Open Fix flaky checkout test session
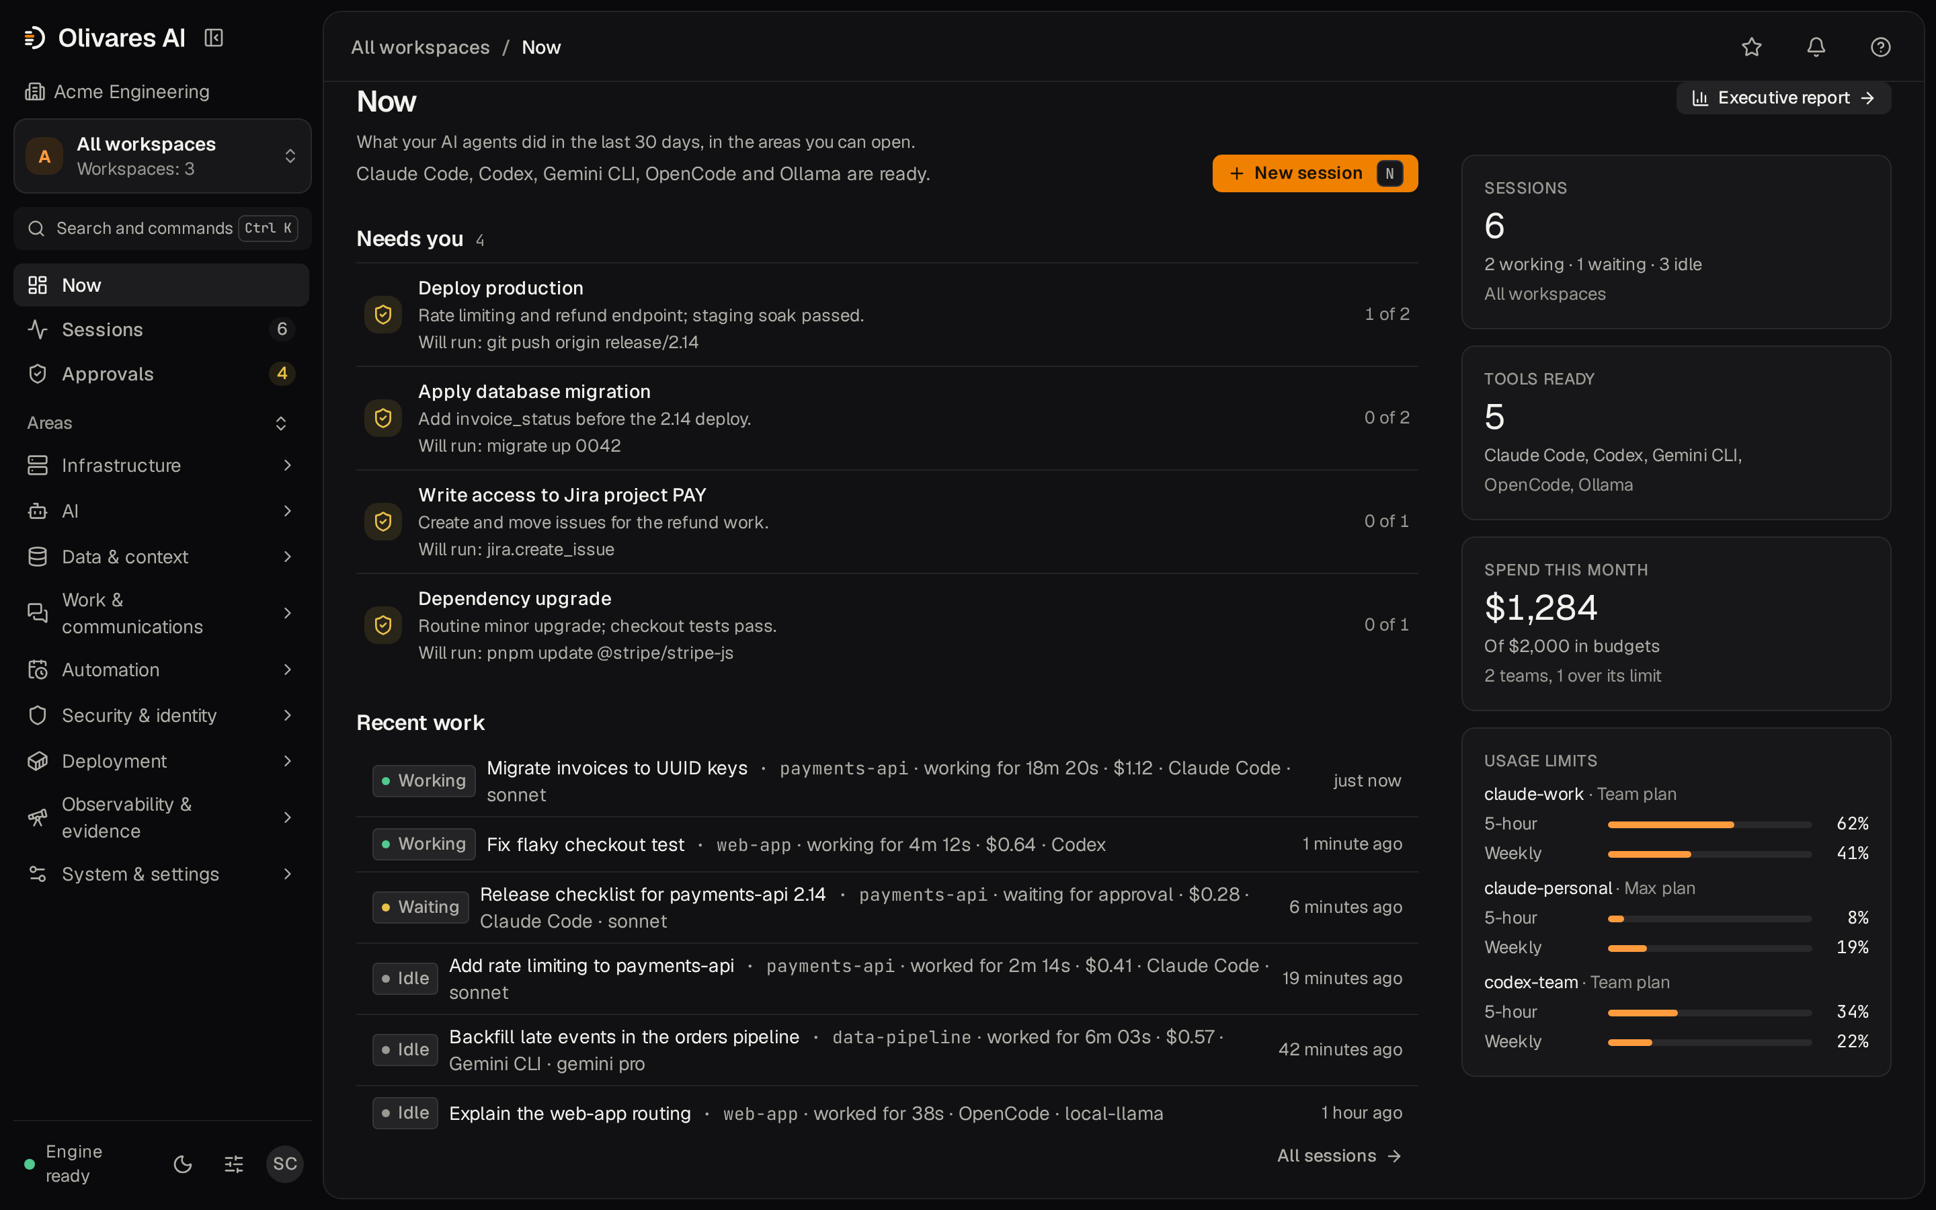The image size is (1936, 1210). click(887, 844)
